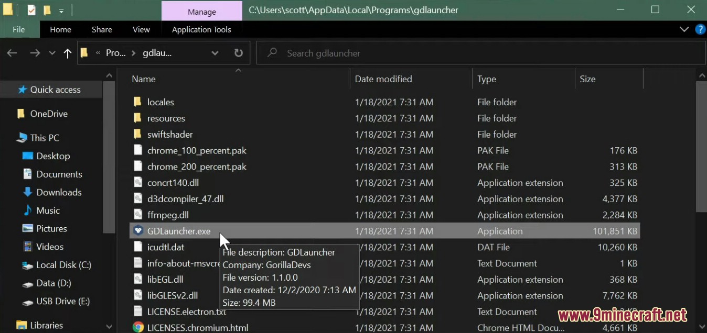The image size is (707, 333).
Task: Click navigation pane scroll down arrow
Action: point(109,327)
